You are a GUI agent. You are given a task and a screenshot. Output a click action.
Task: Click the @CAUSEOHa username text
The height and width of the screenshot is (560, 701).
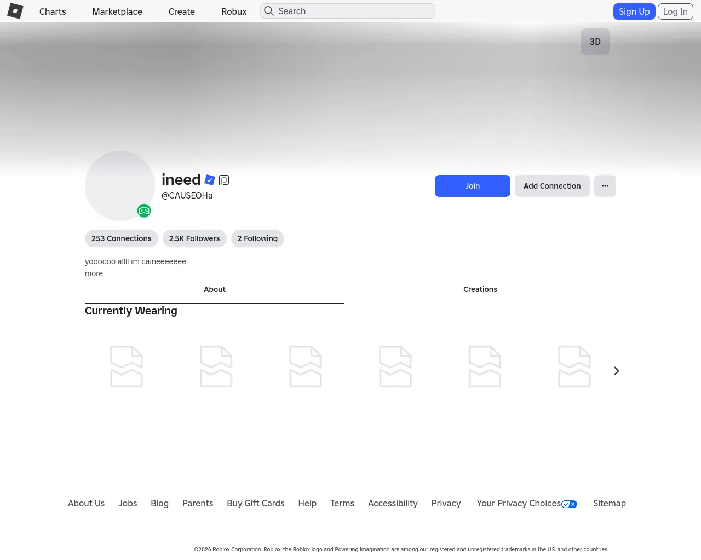[187, 195]
